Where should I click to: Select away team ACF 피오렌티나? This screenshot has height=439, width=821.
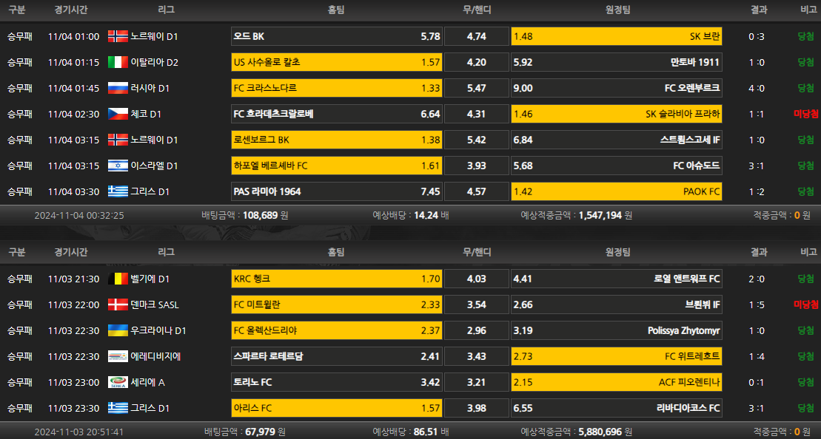click(617, 382)
